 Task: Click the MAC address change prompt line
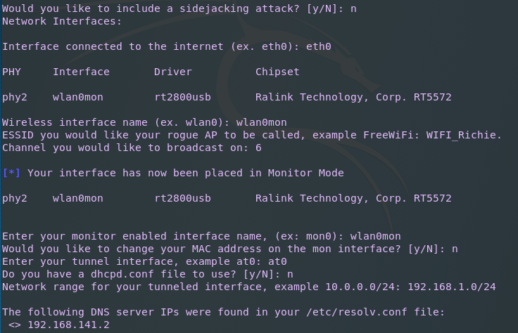coord(229,249)
